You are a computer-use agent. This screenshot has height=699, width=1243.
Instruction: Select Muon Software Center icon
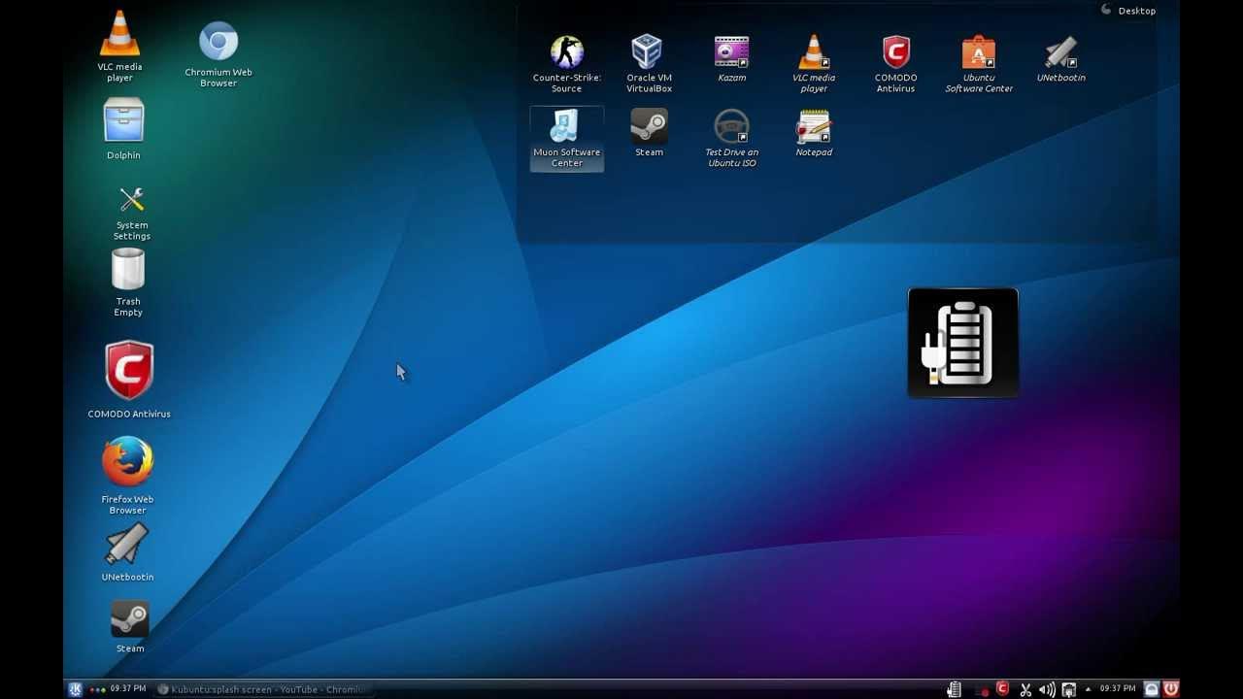pyautogui.click(x=567, y=139)
